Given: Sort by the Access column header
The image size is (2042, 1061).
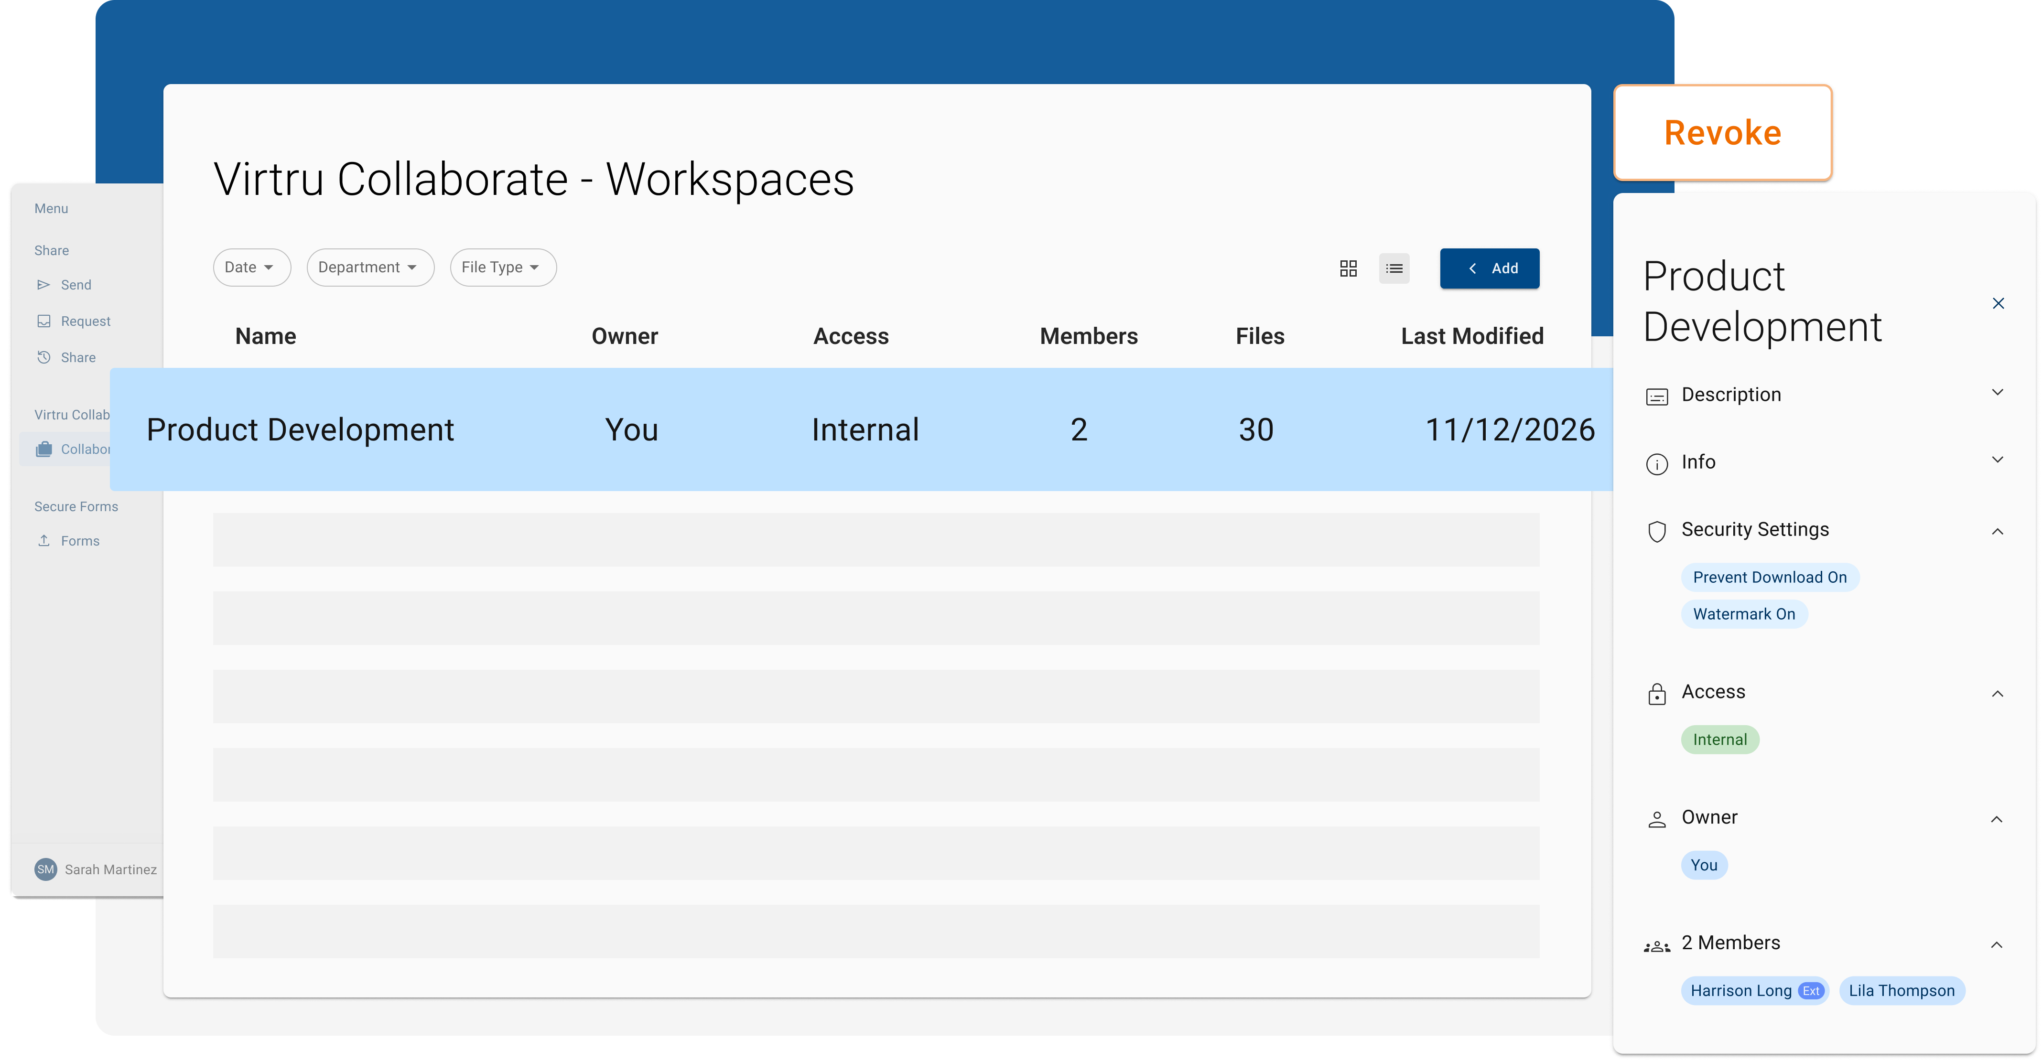Looking at the screenshot, I should (851, 336).
